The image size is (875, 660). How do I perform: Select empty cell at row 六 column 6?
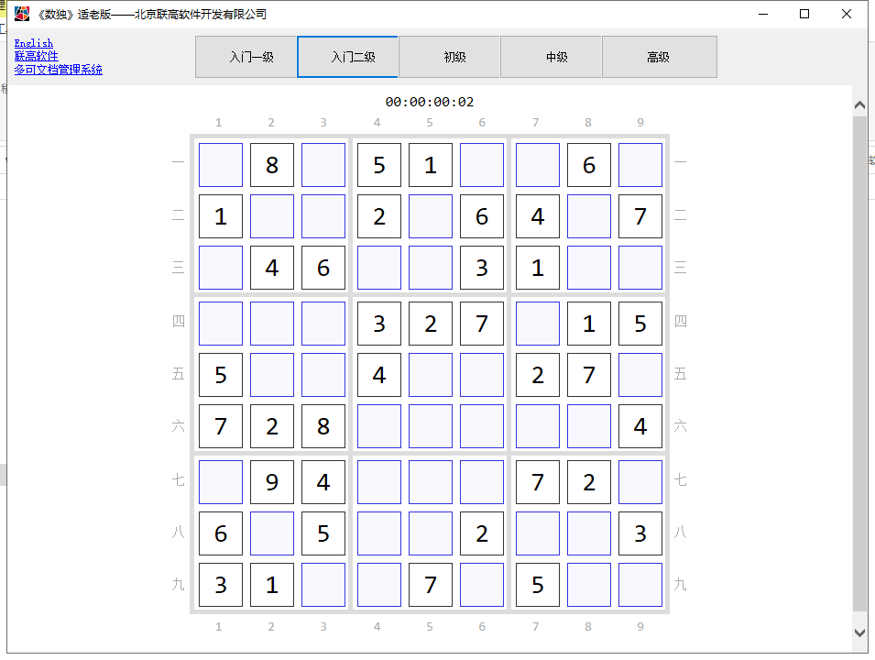point(482,426)
